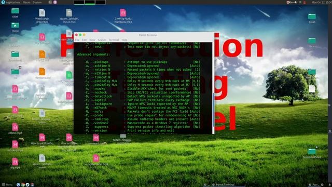The image size is (332, 187).
Task: Click the volume icon in system tray
Action: coord(296,2)
